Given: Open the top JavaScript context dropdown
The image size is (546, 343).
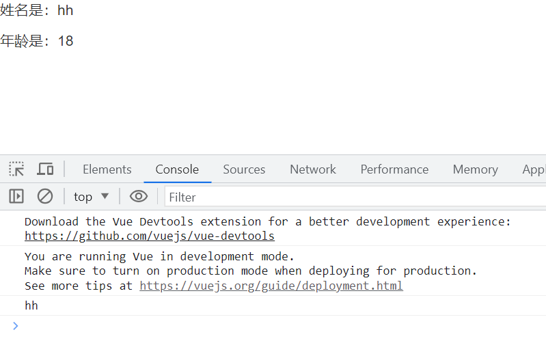Looking at the screenshot, I should pyautogui.click(x=91, y=197).
